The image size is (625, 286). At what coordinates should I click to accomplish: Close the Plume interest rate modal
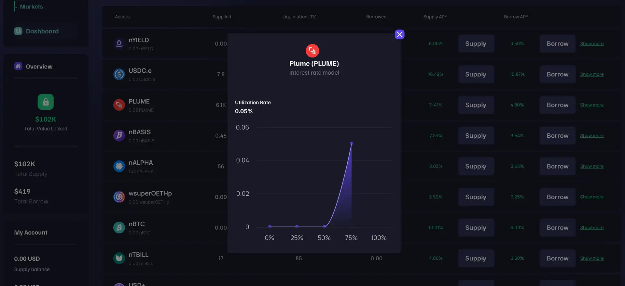coord(399,34)
